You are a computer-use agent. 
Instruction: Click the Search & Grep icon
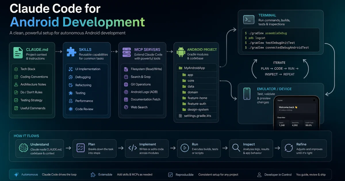[x=126, y=77]
